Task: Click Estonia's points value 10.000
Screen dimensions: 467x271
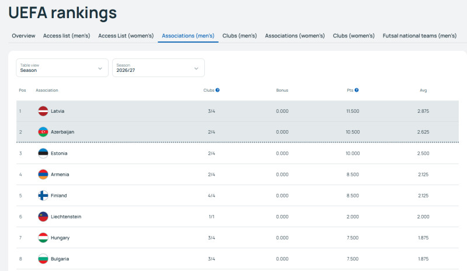Action: coord(353,153)
